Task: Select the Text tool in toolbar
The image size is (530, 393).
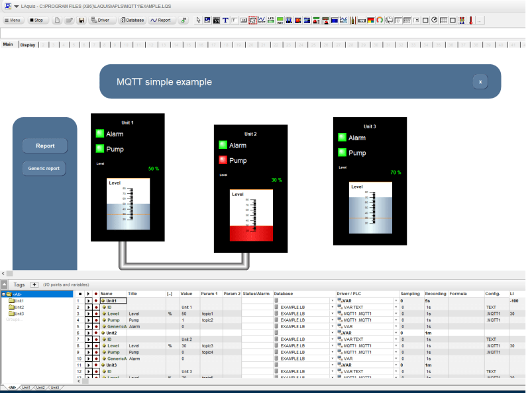Action: point(225,21)
